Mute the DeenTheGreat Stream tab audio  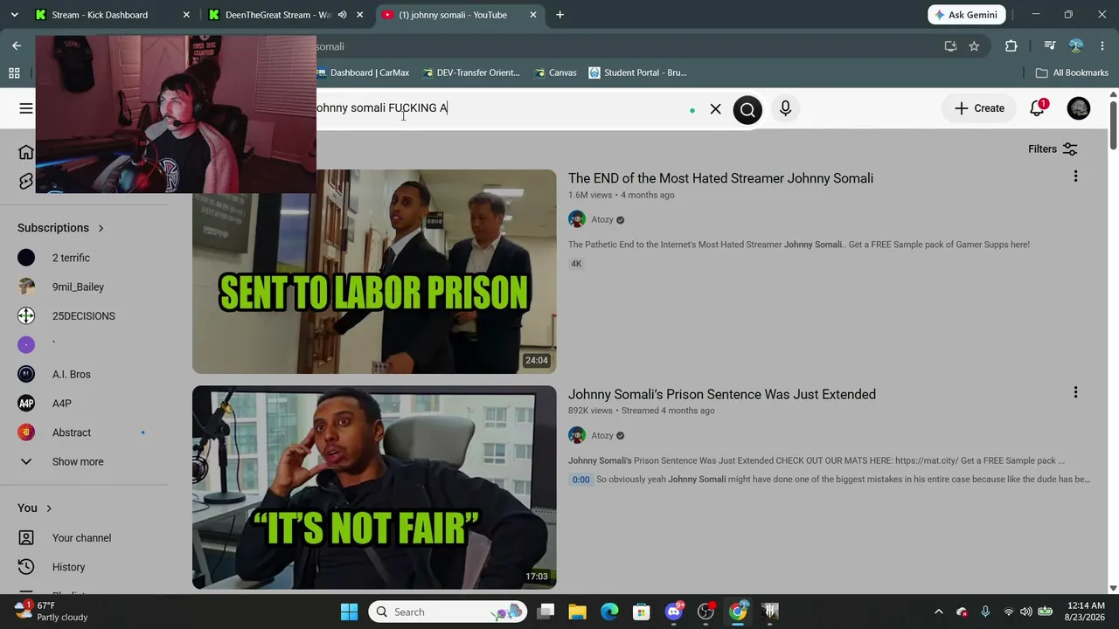[x=342, y=15]
